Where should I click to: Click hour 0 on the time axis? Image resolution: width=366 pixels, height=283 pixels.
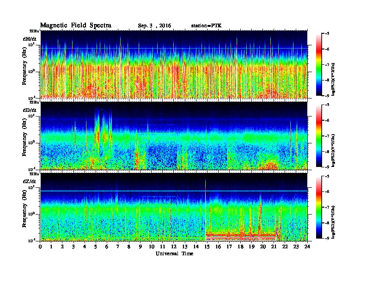[x=40, y=246]
